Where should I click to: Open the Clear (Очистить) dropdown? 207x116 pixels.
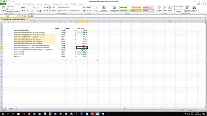[x=178, y=12]
